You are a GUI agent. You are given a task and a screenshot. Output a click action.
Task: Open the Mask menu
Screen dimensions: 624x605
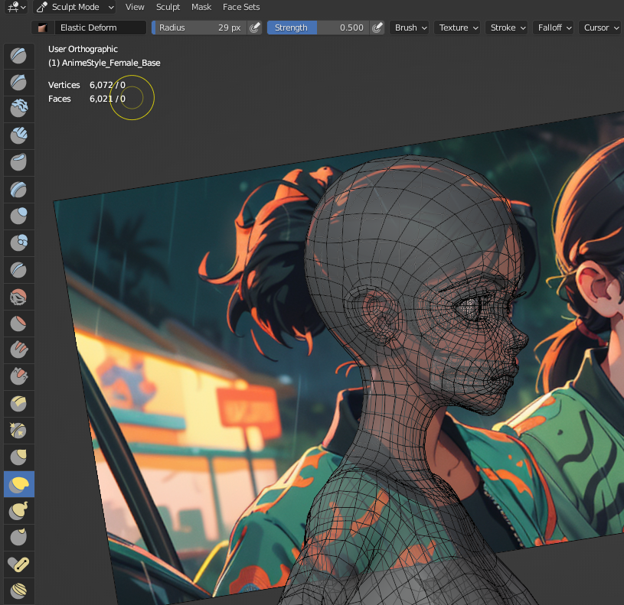pyautogui.click(x=201, y=7)
